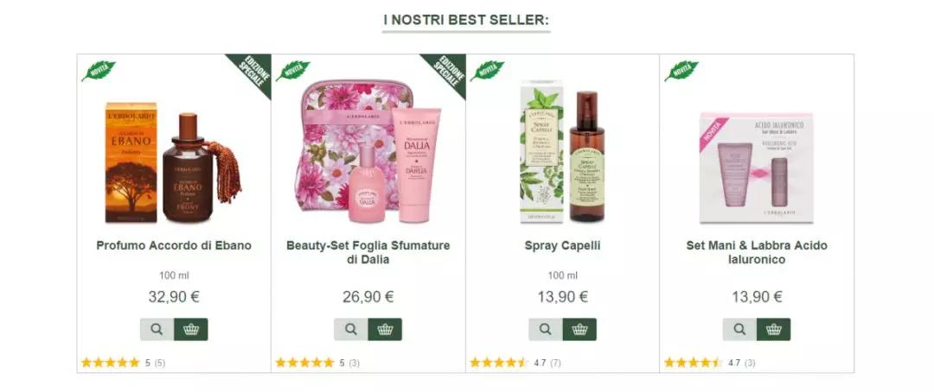
Task: Add Profumo Accordo di Ebano to basket
Action: (x=190, y=330)
